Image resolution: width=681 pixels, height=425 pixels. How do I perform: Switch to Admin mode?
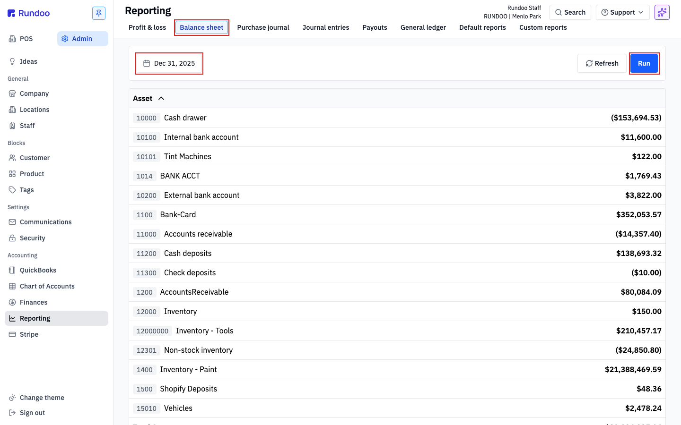[83, 39]
